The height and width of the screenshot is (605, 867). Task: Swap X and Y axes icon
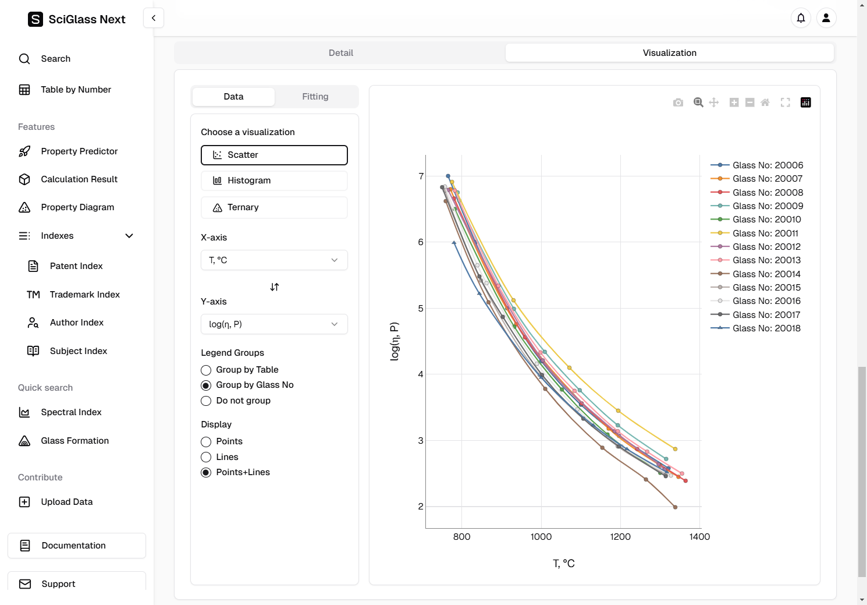tap(275, 287)
